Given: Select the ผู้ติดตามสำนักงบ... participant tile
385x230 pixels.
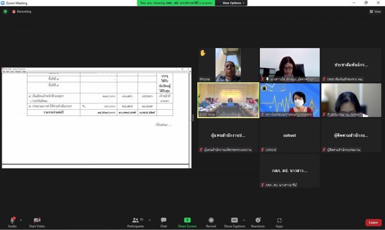Looking at the screenshot, I should (x=351, y=135).
